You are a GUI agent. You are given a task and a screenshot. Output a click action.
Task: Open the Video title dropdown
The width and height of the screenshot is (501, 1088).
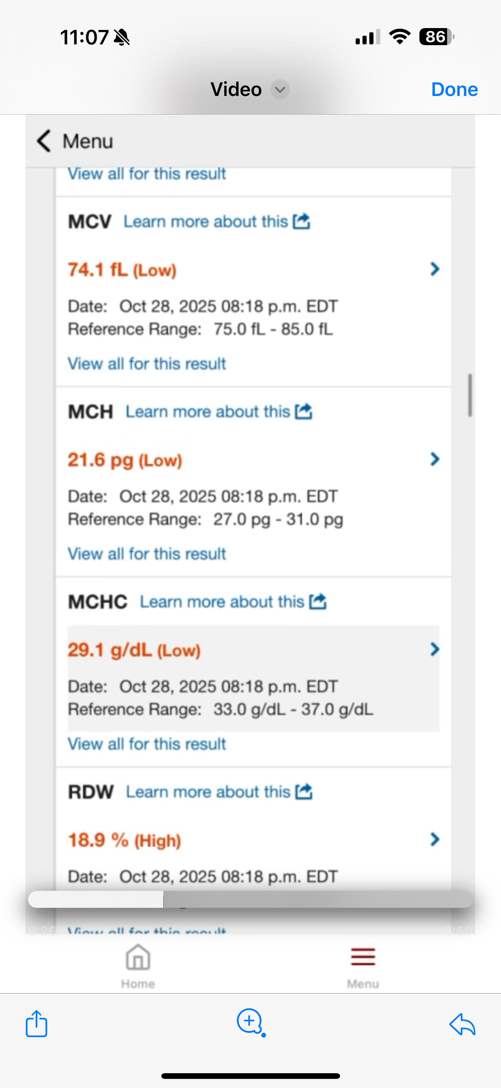pos(280,90)
